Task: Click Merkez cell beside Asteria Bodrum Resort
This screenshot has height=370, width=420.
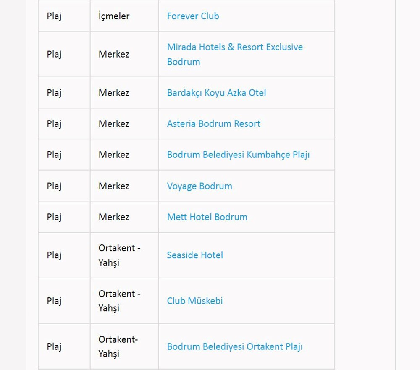Action: (113, 124)
